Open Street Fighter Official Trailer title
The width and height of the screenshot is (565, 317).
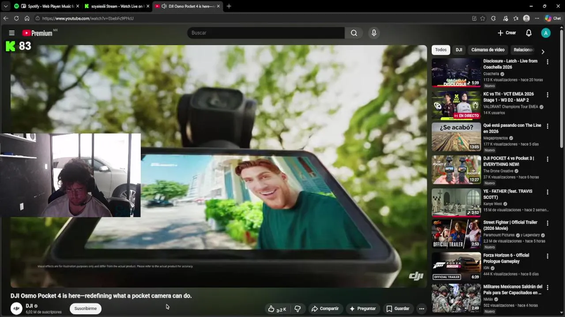[510, 226]
